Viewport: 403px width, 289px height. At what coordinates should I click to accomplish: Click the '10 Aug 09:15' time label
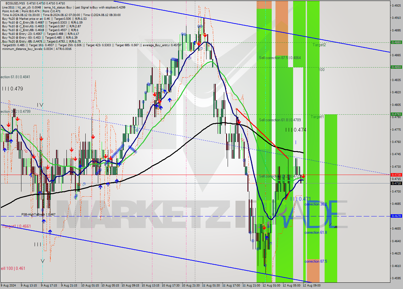tap(130, 286)
